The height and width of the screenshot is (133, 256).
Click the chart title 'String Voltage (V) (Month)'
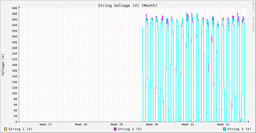tap(128, 5)
